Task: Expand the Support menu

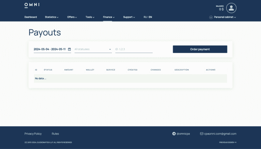Action: tap(129, 17)
